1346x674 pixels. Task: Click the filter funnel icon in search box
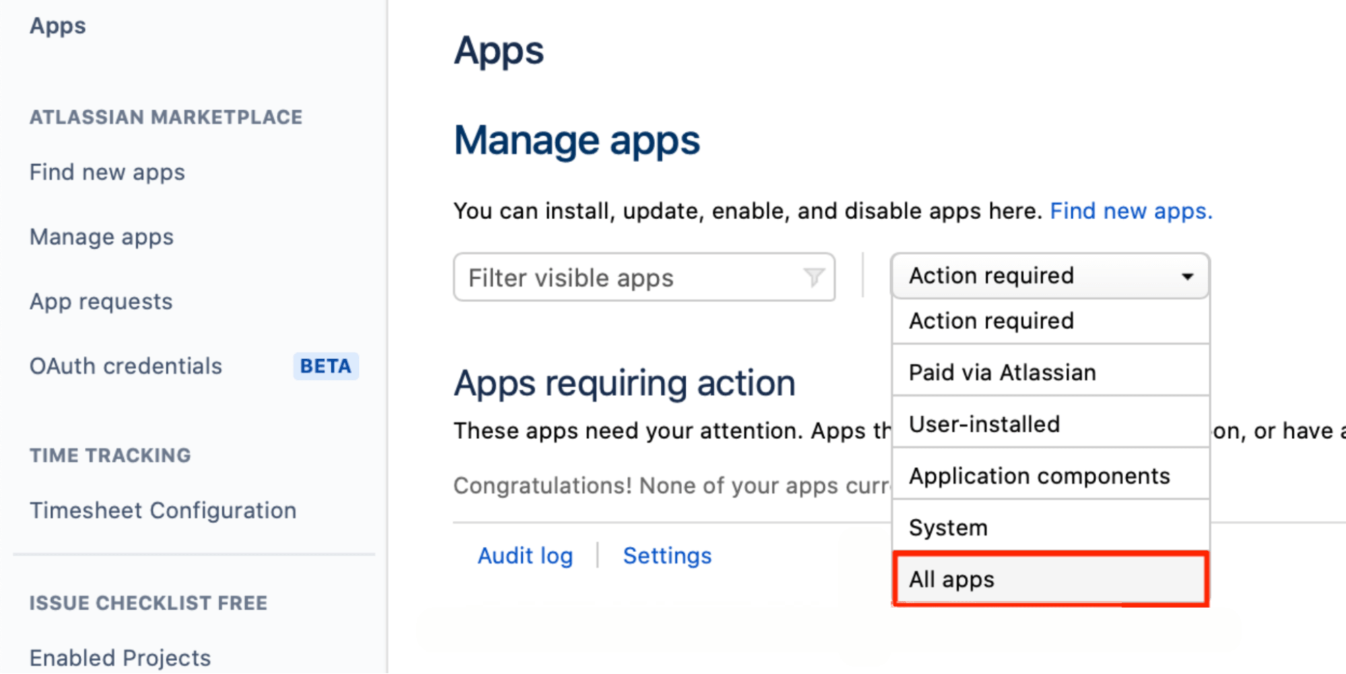813,276
